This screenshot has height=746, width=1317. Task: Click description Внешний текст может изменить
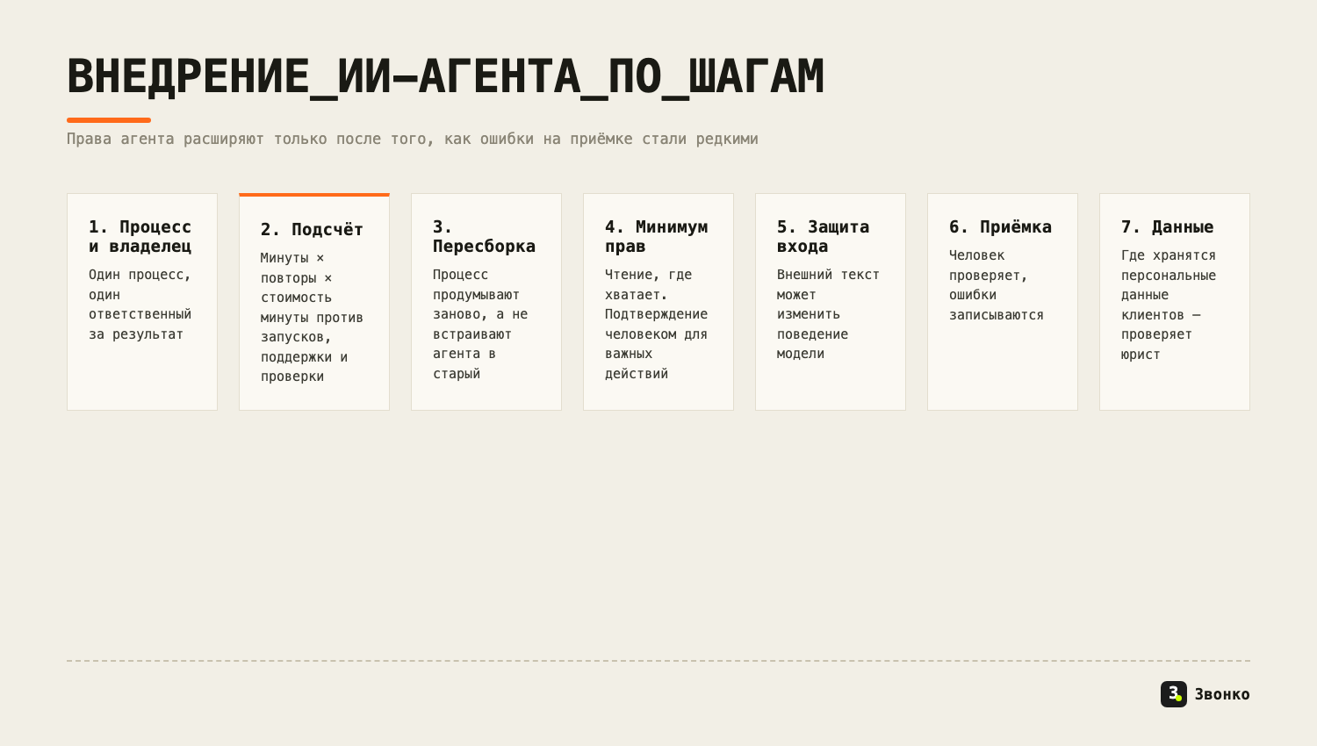coord(828,314)
